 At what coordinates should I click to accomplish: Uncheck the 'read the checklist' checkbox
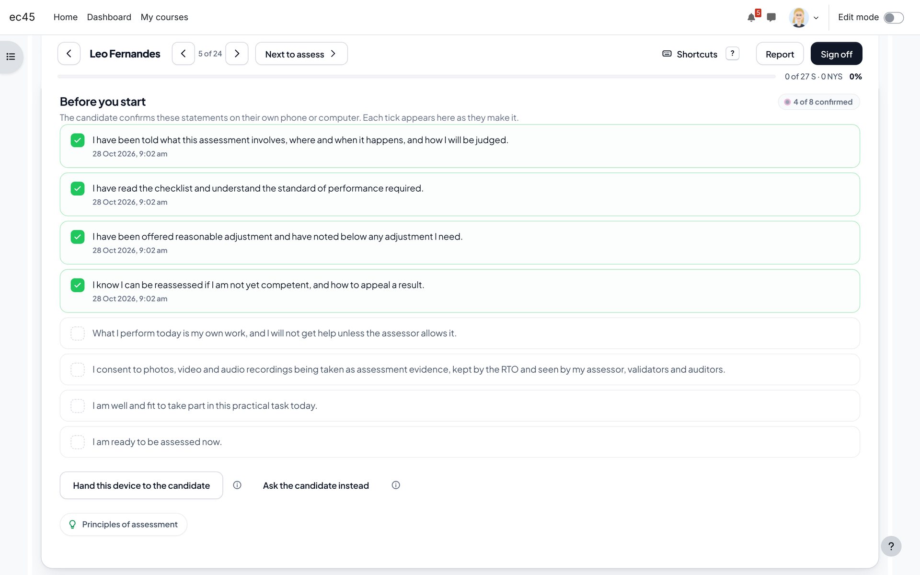78,189
